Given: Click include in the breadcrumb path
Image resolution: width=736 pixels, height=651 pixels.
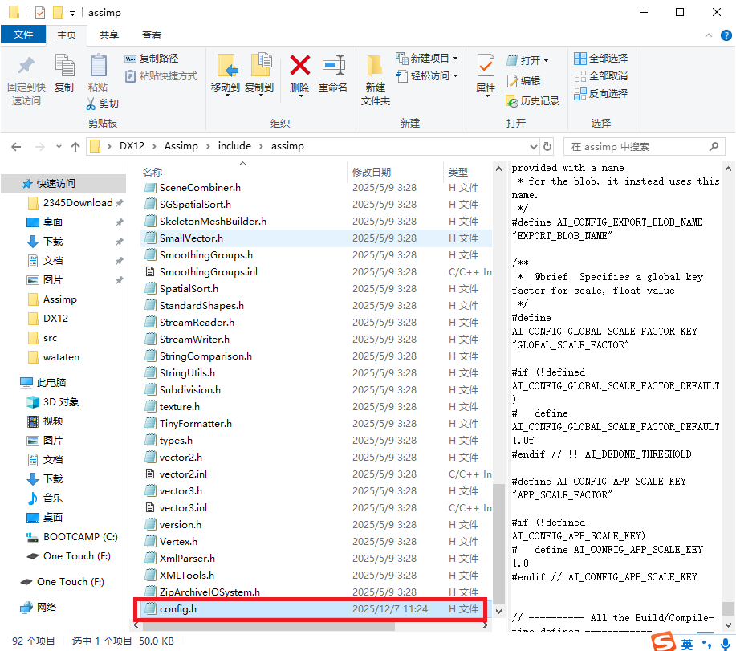Looking at the screenshot, I should click(x=234, y=146).
